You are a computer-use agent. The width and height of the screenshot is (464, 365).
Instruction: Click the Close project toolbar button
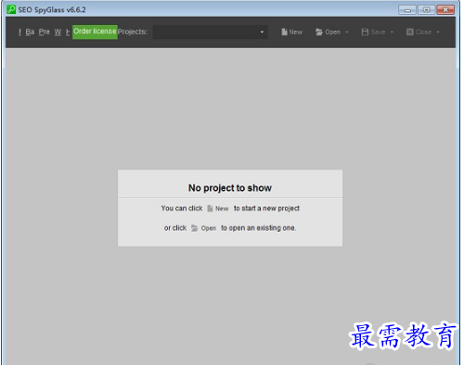(419, 32)
